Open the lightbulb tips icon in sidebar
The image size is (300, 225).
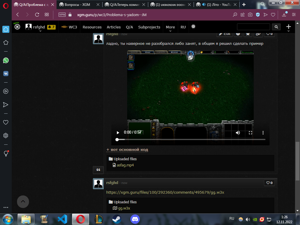(6, 154)
